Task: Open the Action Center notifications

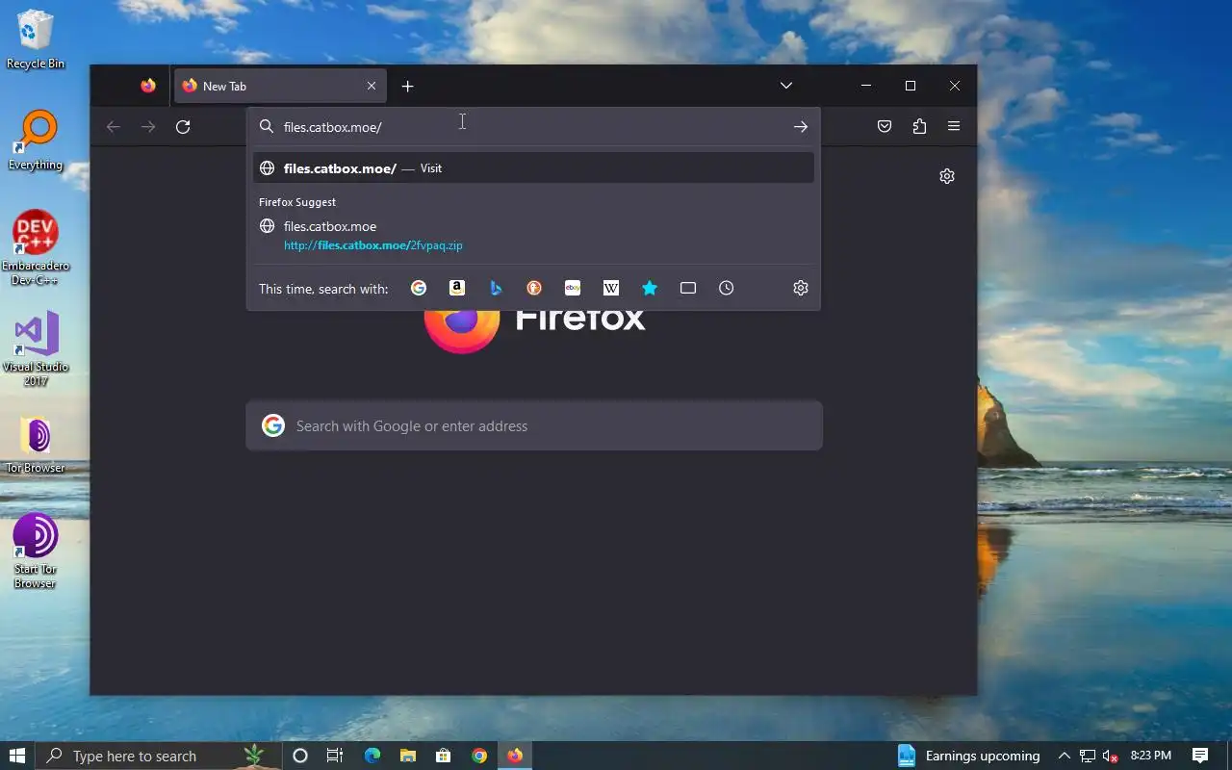Action: pos(1200,756)
